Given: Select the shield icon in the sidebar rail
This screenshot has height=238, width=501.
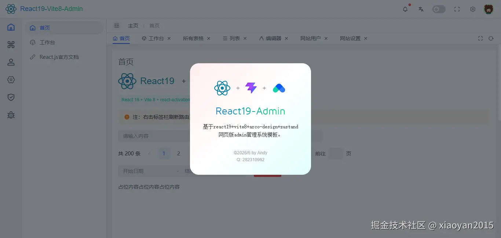Looking at the screenshot, I should point(11,97).
